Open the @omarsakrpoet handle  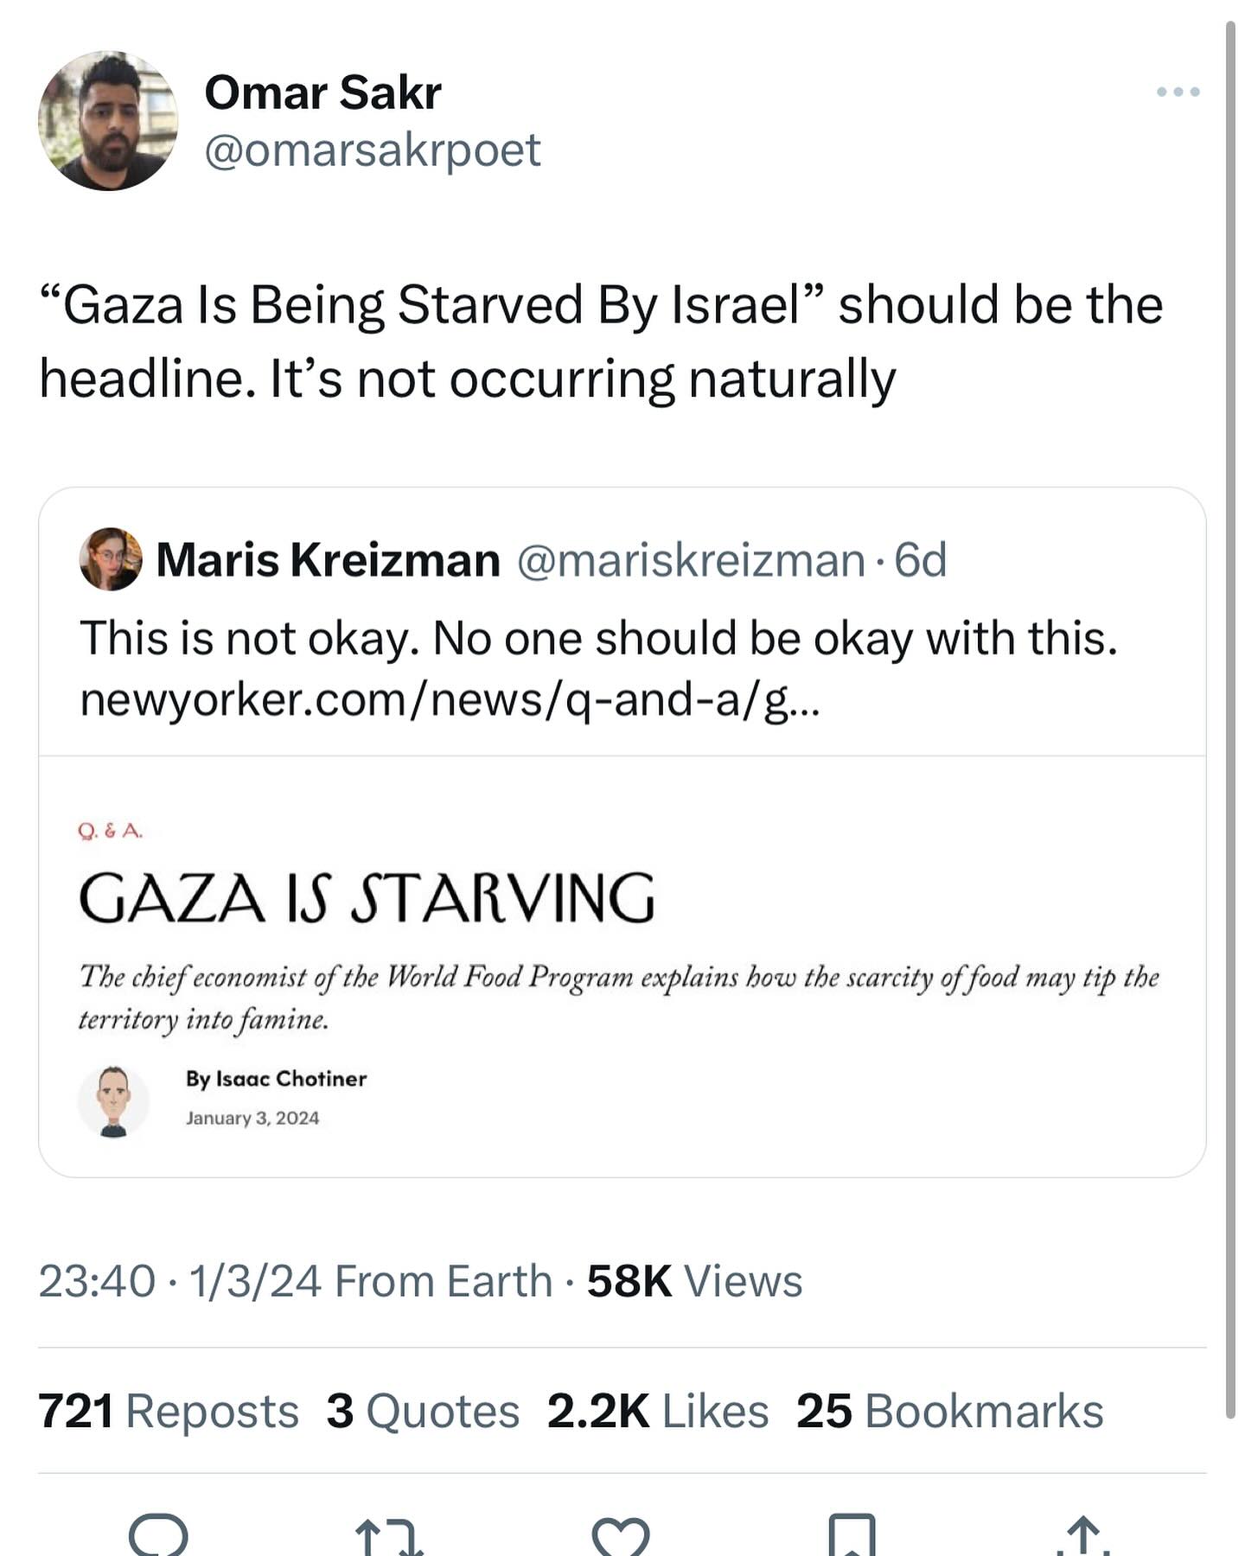point(373,150)
